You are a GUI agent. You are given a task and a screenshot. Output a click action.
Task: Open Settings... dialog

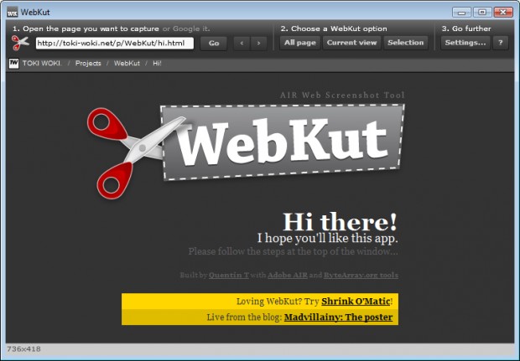click(465, 43)
